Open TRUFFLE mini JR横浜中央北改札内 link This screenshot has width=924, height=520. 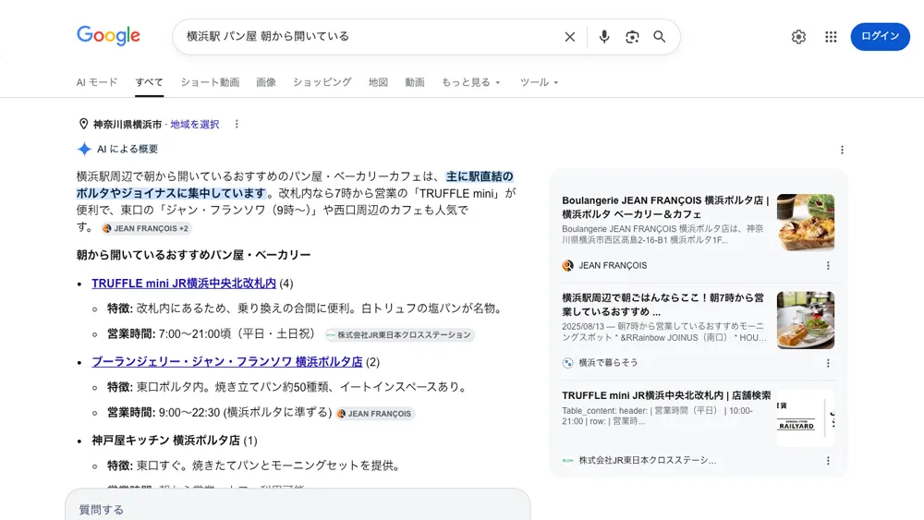coord(184,284)
